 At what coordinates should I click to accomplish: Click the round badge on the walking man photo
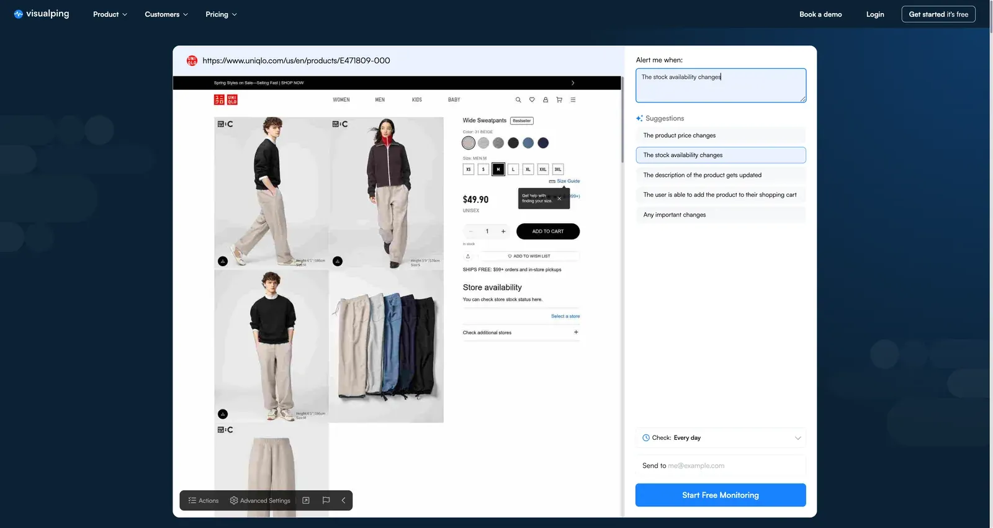point(223,261)
